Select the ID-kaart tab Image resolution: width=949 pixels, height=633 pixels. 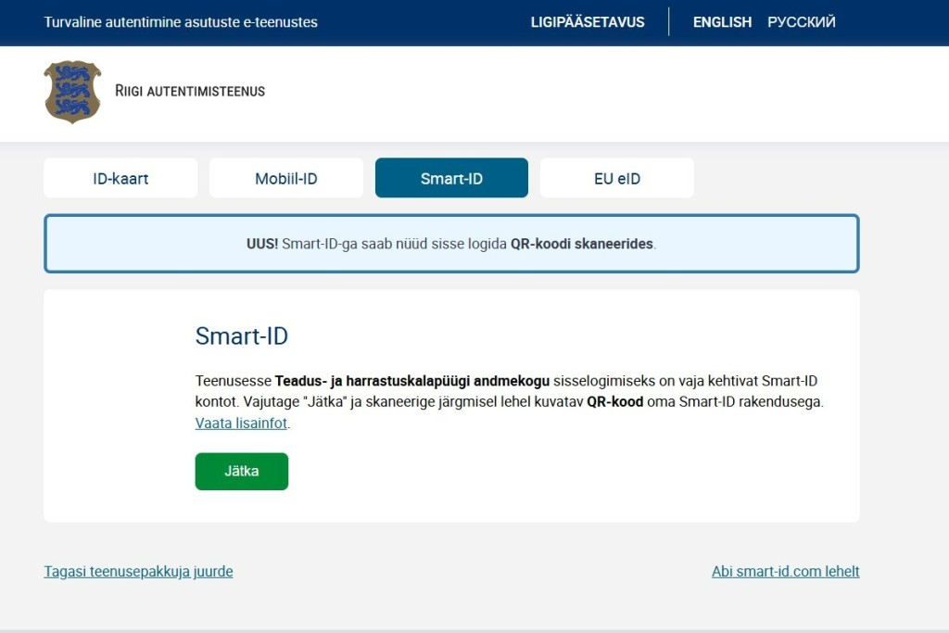(120, 178)
